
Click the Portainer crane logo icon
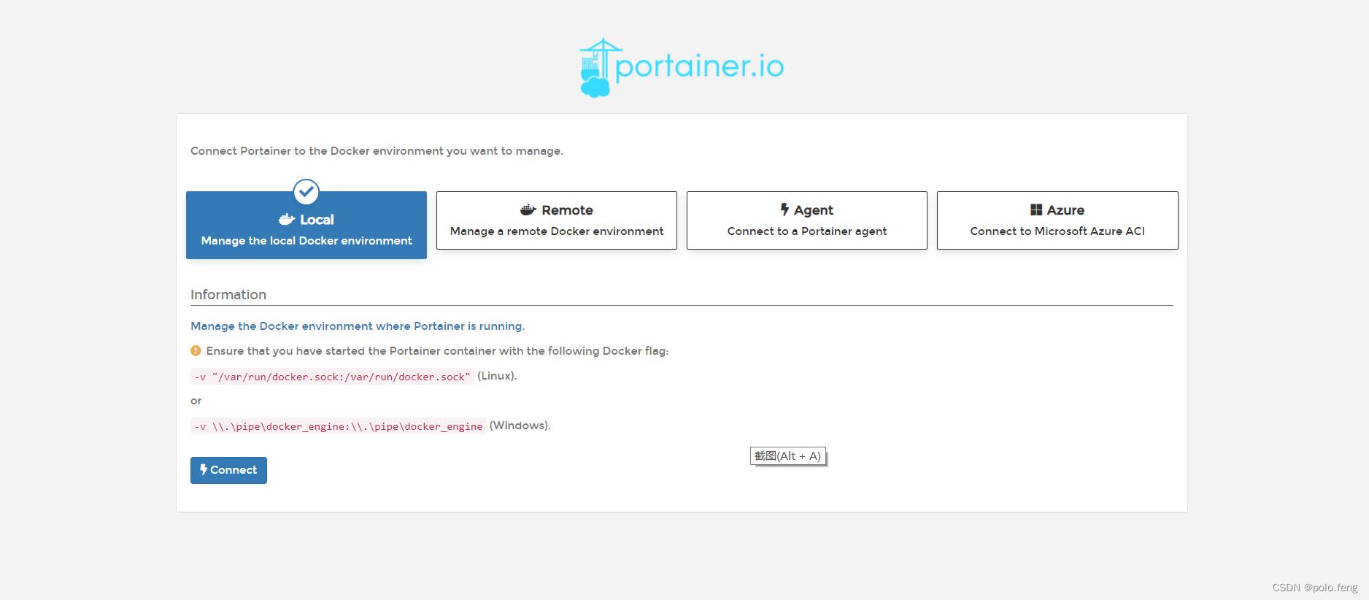(596, 68)
